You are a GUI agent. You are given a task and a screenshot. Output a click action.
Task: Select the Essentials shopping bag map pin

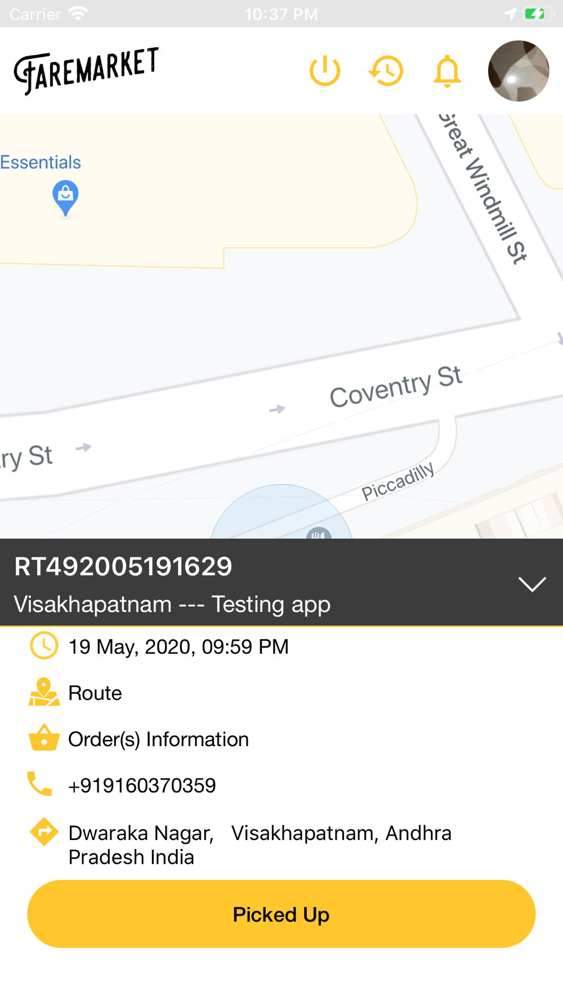tap(65, 198)
